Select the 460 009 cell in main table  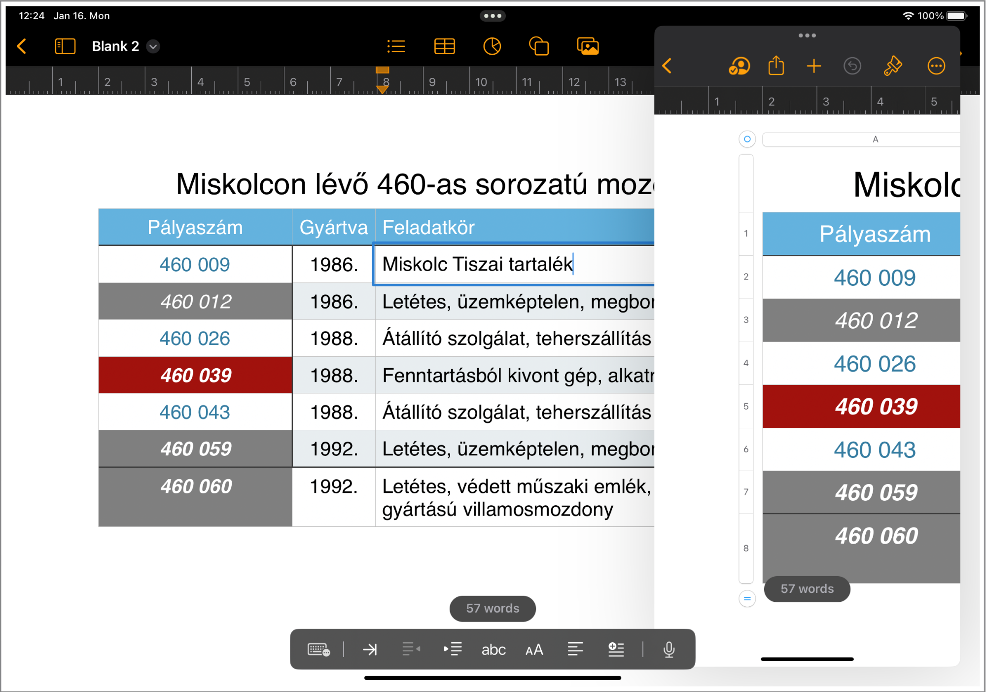[195, 265]
